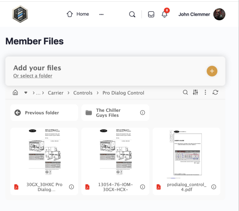Open the notifications bell with 8 badge

pos(165,13)
